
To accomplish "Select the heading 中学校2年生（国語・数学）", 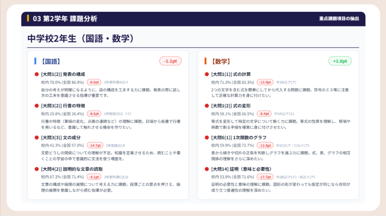I will 81,38.
